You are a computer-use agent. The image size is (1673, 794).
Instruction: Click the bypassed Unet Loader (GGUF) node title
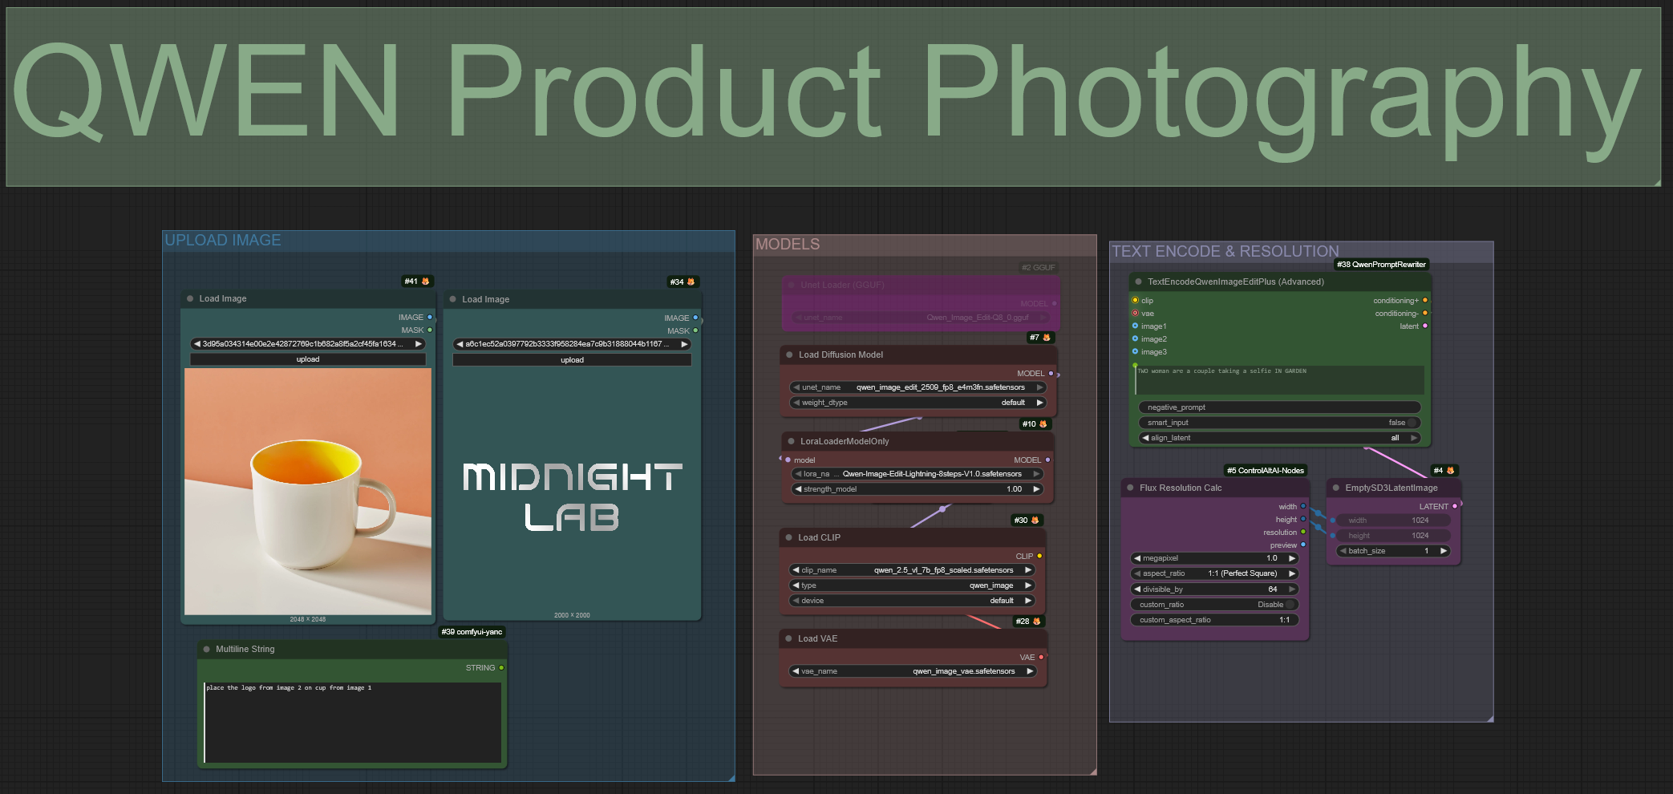click(x=842, y=285)
